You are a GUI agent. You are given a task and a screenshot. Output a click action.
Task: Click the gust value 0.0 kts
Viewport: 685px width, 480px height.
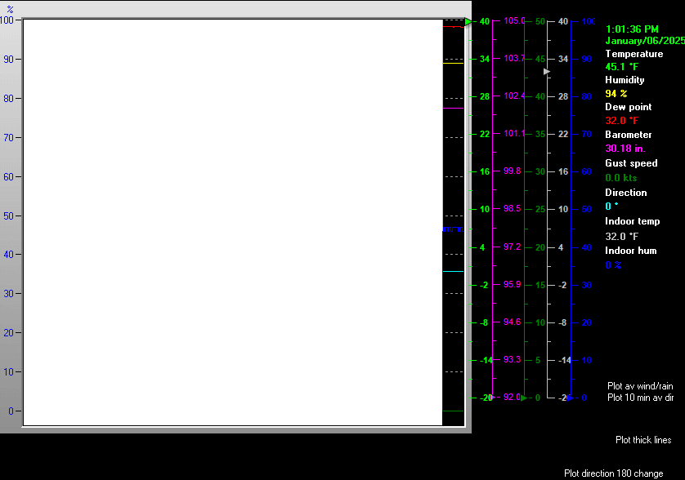620,178
